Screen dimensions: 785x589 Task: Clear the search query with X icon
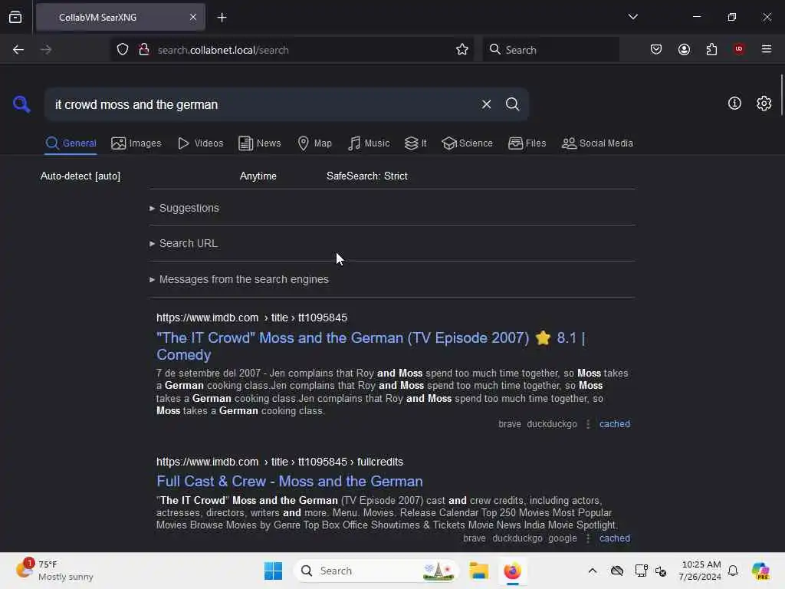click(486, 104)
